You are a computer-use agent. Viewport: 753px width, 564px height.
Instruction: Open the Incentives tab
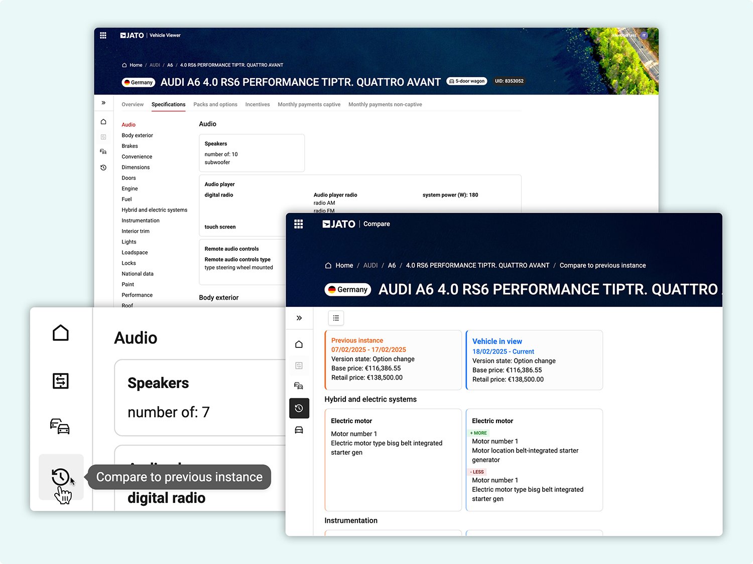[x=258, y=104]
